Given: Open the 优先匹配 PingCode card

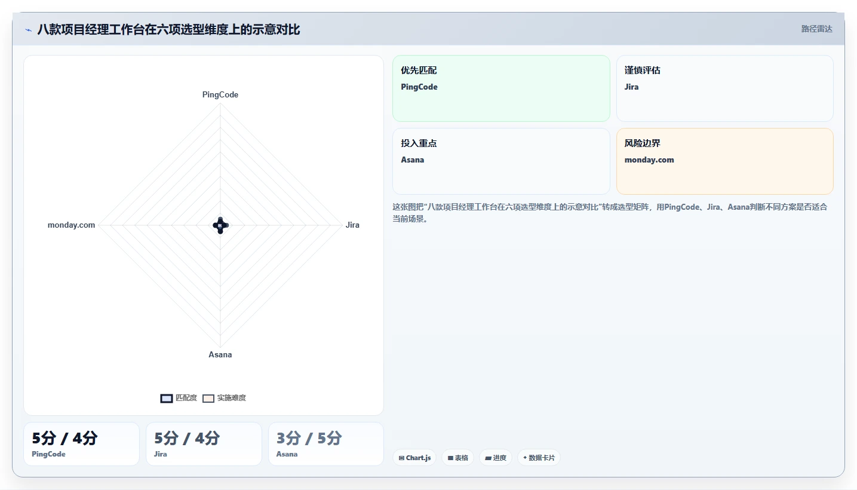Looking at the screenshot, I should tap(501, 88).
